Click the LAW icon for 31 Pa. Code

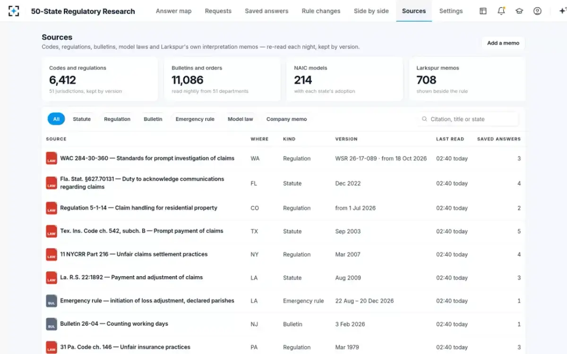click(52, 347)
